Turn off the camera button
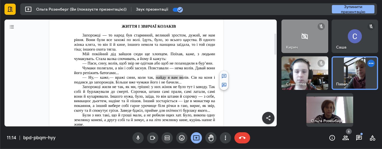 pyautogui.click(x=153, y=138)
